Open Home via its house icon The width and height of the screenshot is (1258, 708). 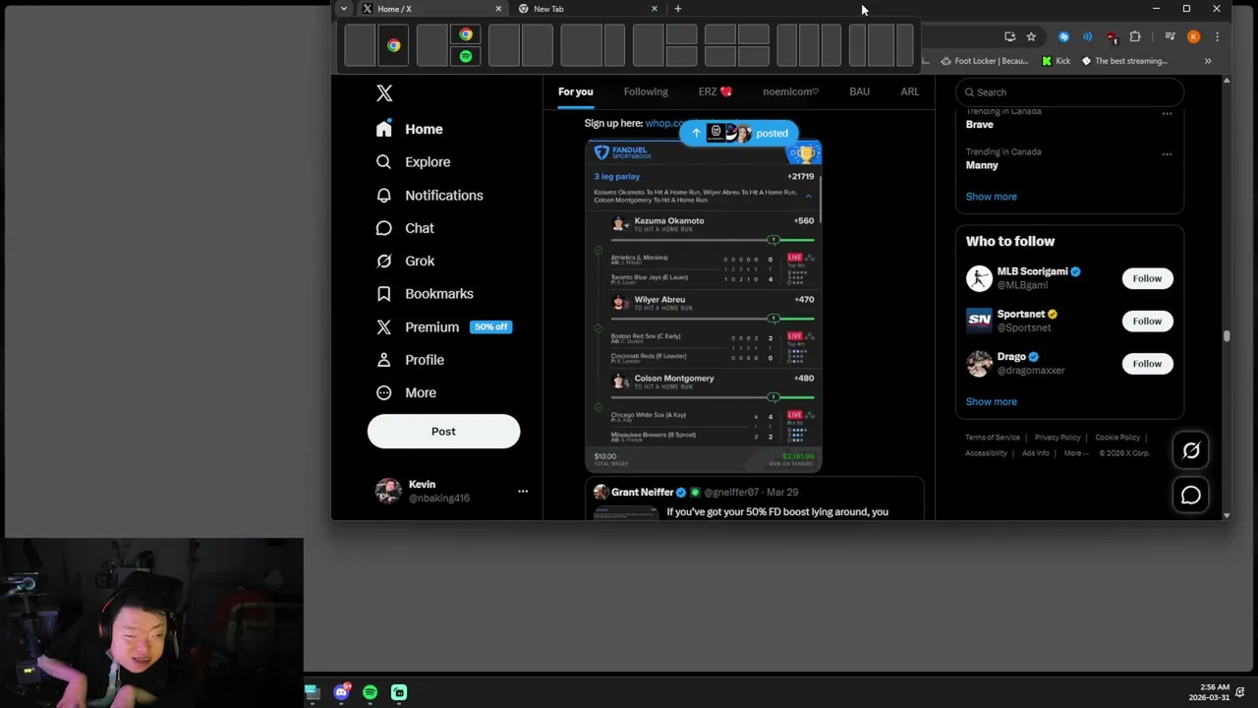(384, 129)
